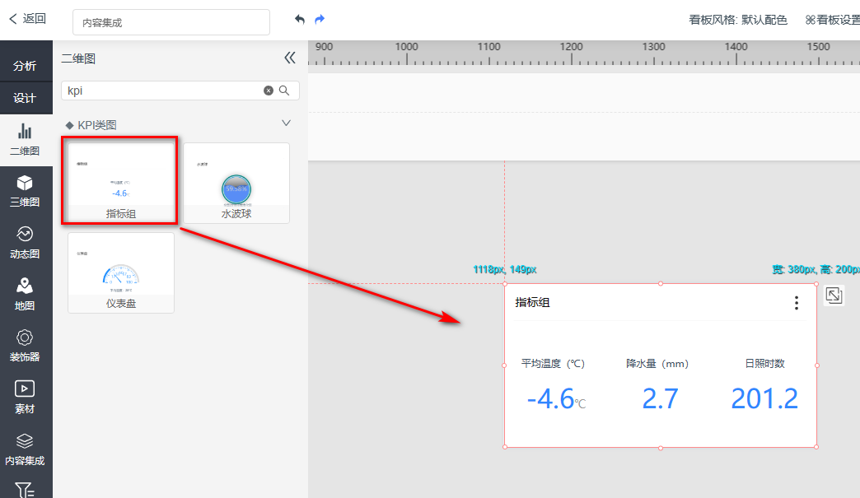Open the 内容集成 sidebar category
This screenshot has width=860, height=498.
pos(25,449)
